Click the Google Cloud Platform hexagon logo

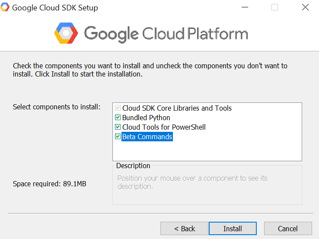click(x=66, y=33)
